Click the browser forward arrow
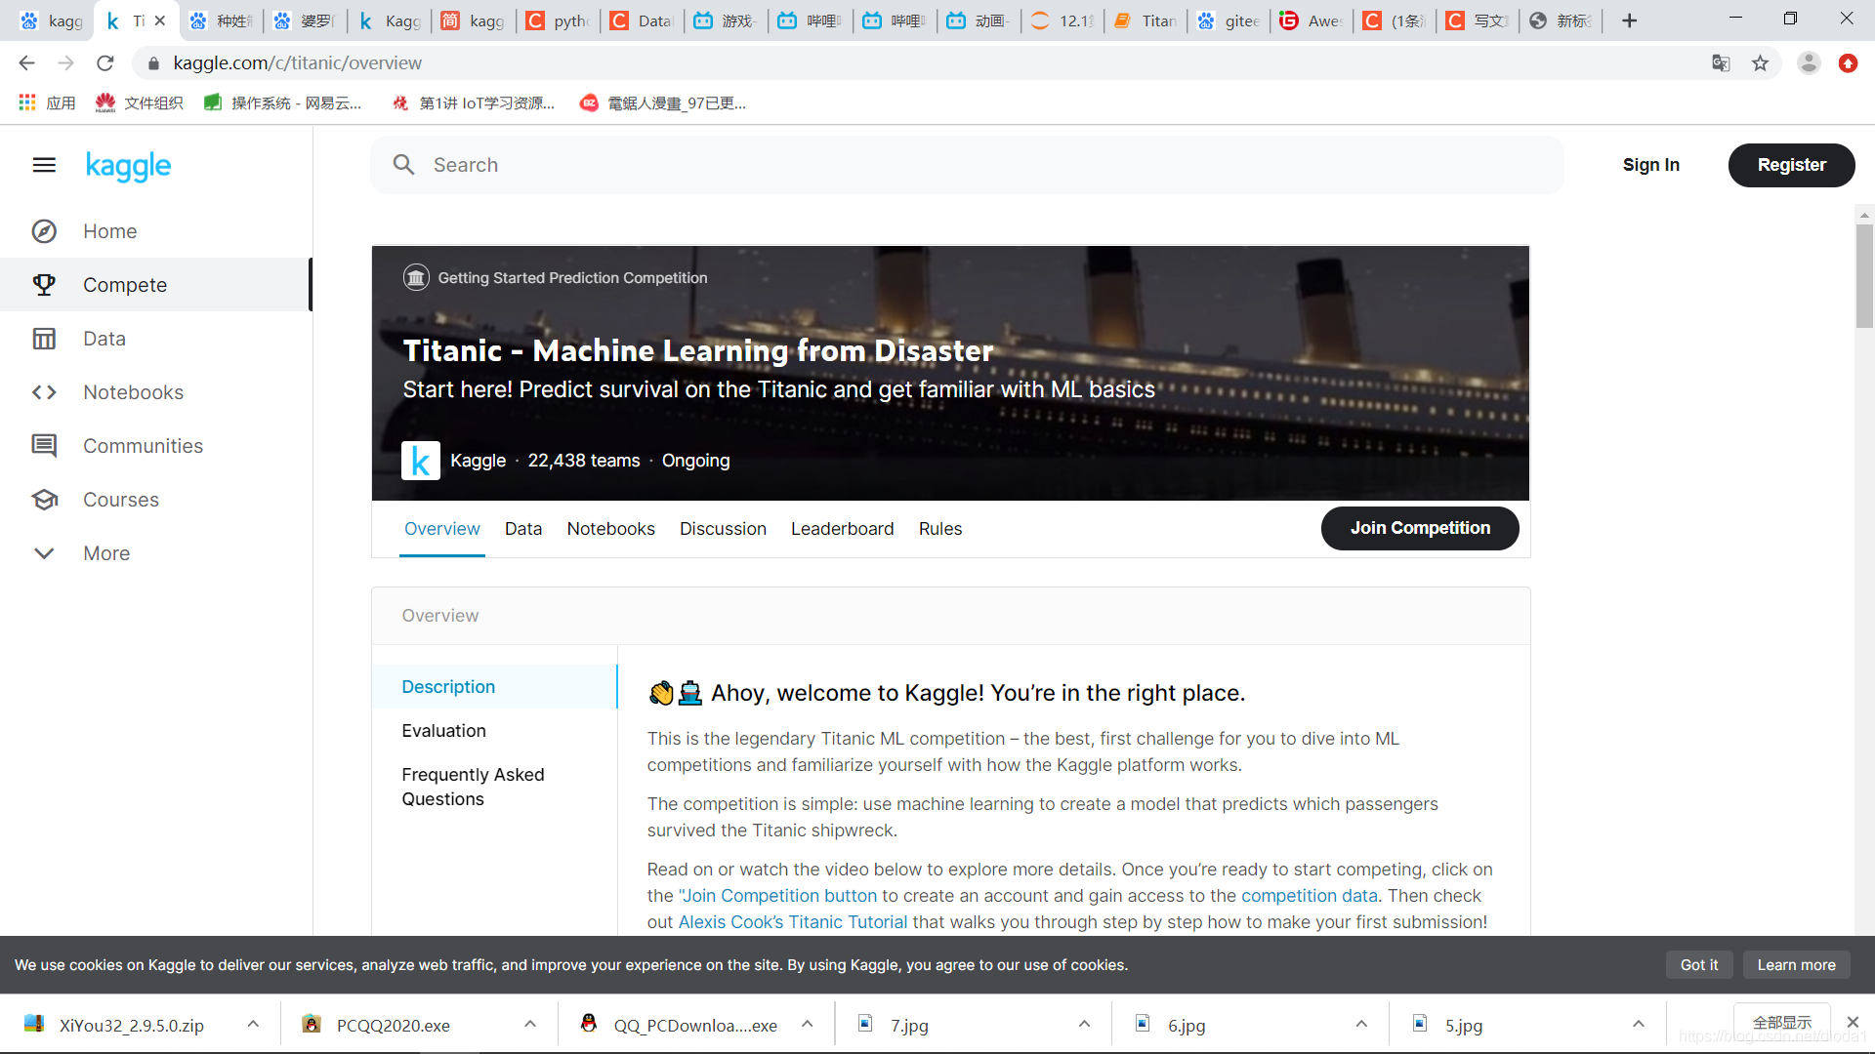The image size is (1875, 1054). 65,63
